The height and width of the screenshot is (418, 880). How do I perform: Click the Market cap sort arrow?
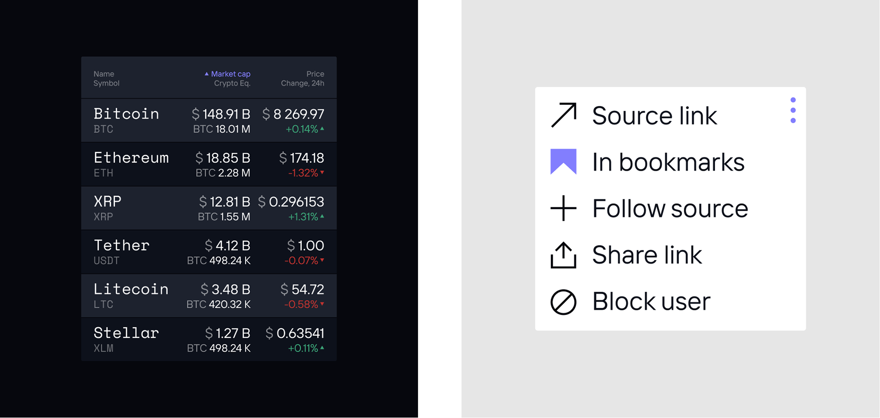pos(207,74)
